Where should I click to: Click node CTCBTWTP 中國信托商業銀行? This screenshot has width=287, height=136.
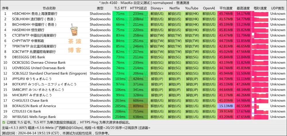coord(34,36)
